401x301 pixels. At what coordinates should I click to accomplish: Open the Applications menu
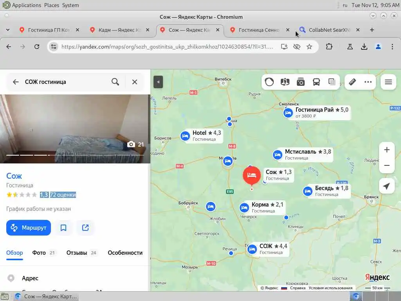26,5
